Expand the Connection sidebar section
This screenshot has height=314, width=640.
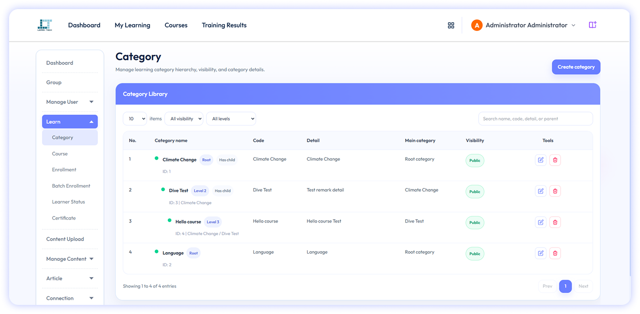pos(70,299)
